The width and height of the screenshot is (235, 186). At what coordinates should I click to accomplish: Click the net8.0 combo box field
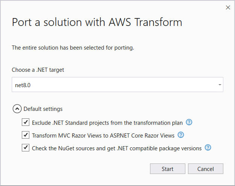113,85
